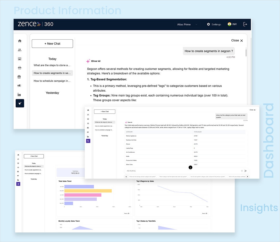Image resolution: width=280 pixels, height=242 pixels.
Task: Open factory analytics icon in segments chat window
Action: coord(19,95)
